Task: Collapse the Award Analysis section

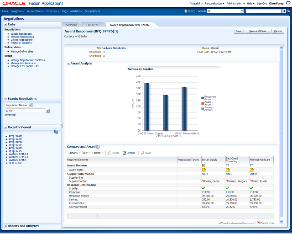Action: (x=68, y=64)
